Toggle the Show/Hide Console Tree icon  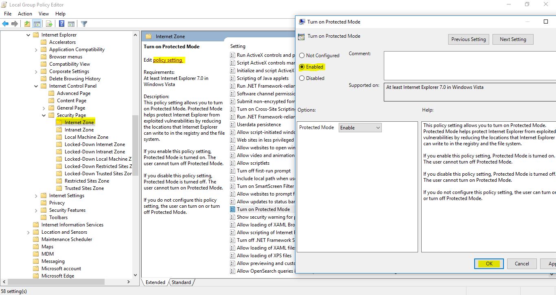point(37,24)
